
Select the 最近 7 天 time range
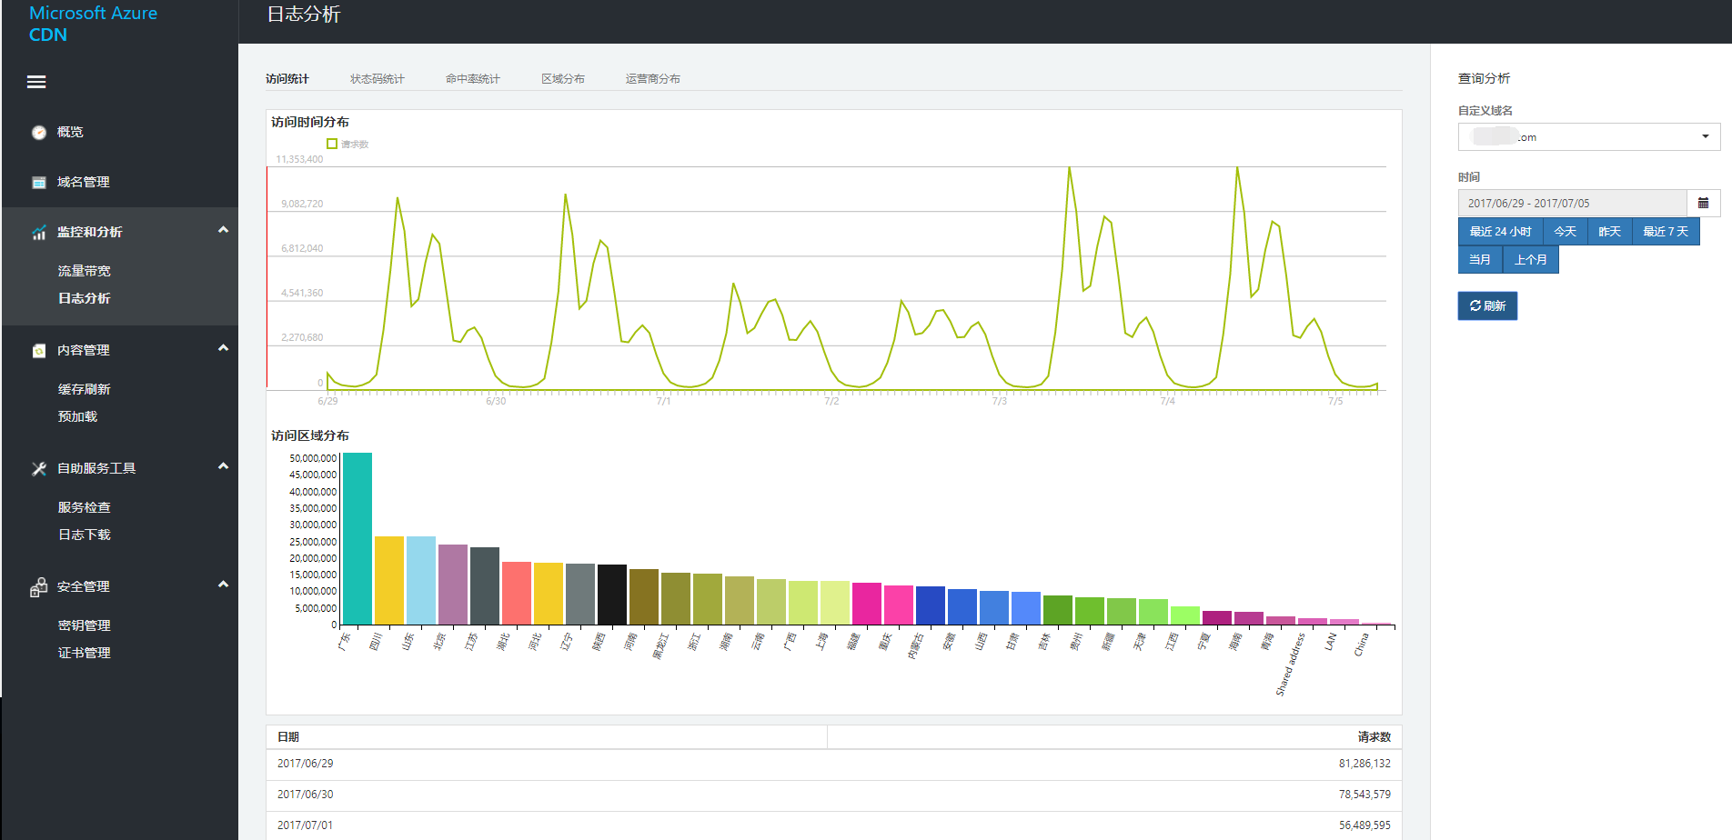pos(1665,232)
